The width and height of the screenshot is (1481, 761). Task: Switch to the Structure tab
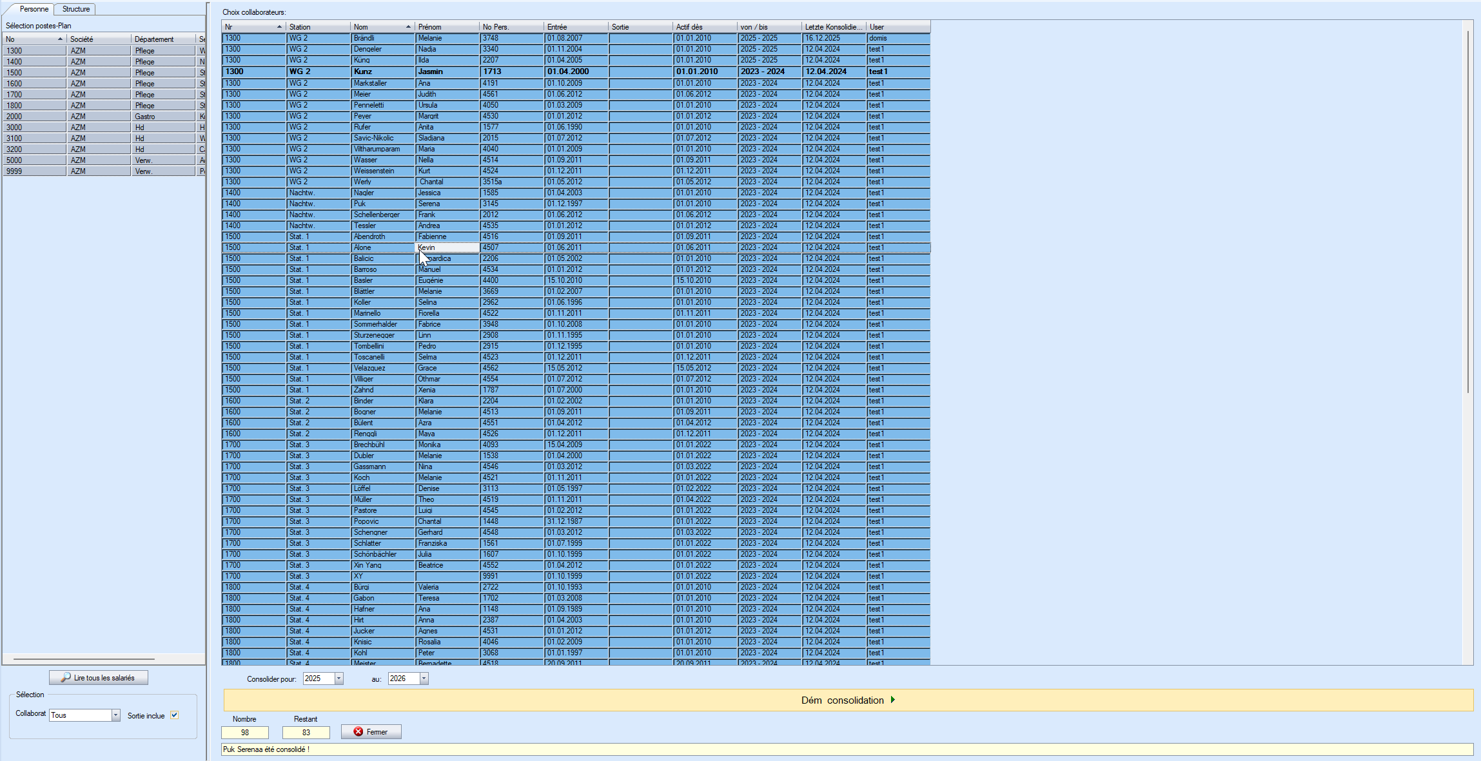(76, 9)
